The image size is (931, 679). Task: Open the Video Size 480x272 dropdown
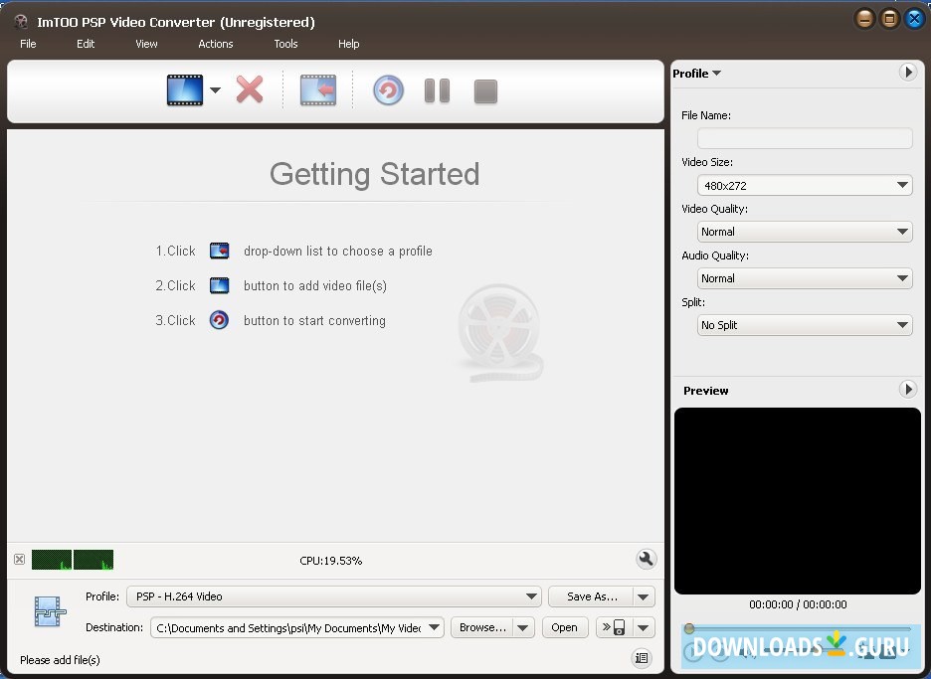click(805, 185)
